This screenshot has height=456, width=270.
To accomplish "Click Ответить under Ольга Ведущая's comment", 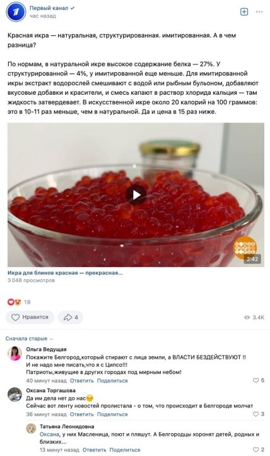I will click(x=81, y=381).
